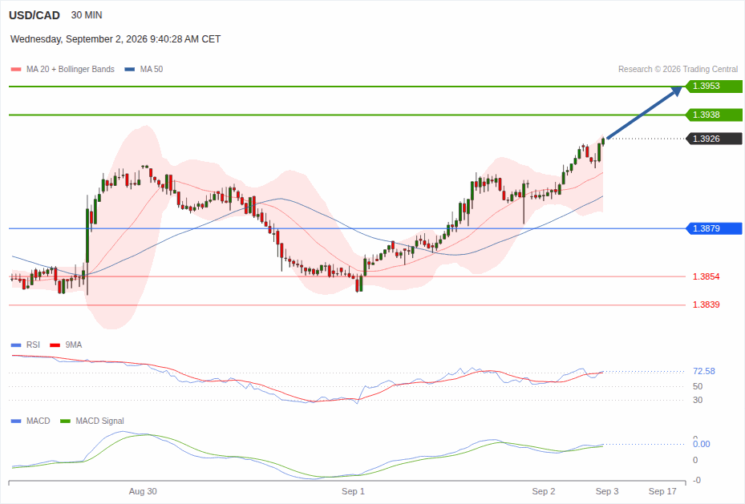Click the 1.3953 resistance price tag

click(x=714, y=87)
